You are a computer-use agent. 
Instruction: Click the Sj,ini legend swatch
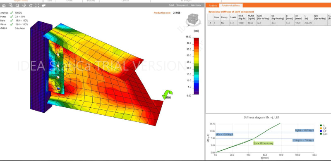321,134
